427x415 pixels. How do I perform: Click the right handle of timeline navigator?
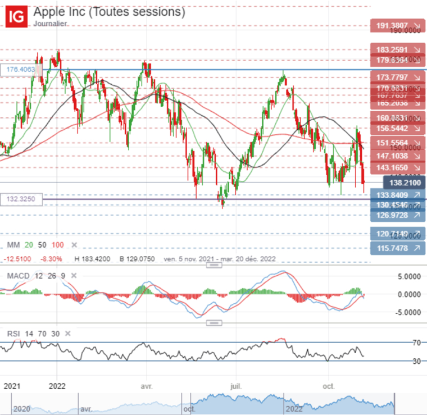[394, 404]
